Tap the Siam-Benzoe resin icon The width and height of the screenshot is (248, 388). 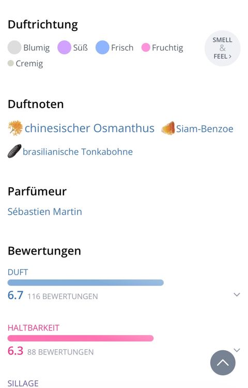pos(168,128)
